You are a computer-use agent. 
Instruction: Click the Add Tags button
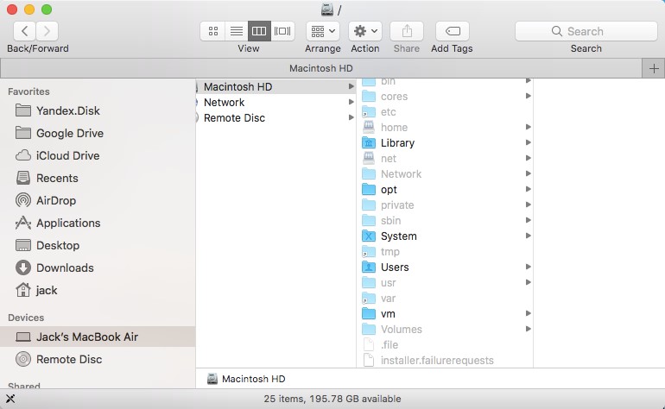452,31
